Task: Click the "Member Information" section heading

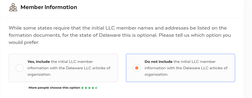Action: click(49, 7)
